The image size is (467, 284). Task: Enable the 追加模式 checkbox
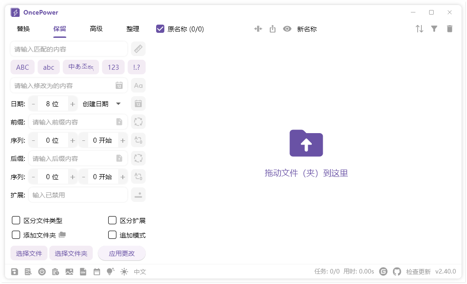[x=112, y=235]
